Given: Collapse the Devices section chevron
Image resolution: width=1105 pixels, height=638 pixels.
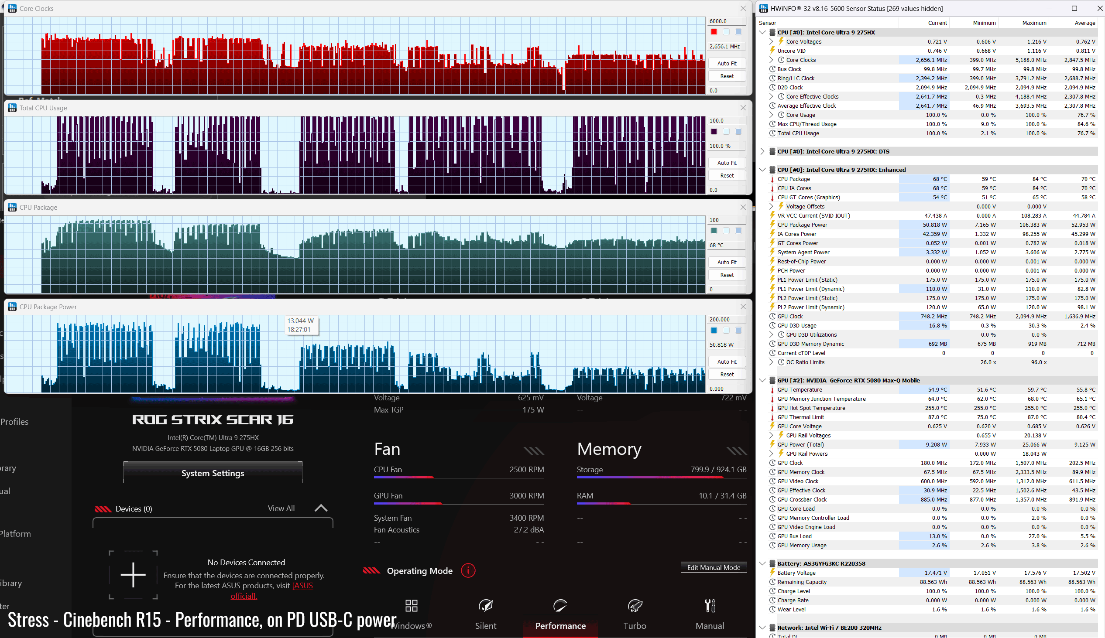Looking at the screenshot, I should click(x=321, y=508).
